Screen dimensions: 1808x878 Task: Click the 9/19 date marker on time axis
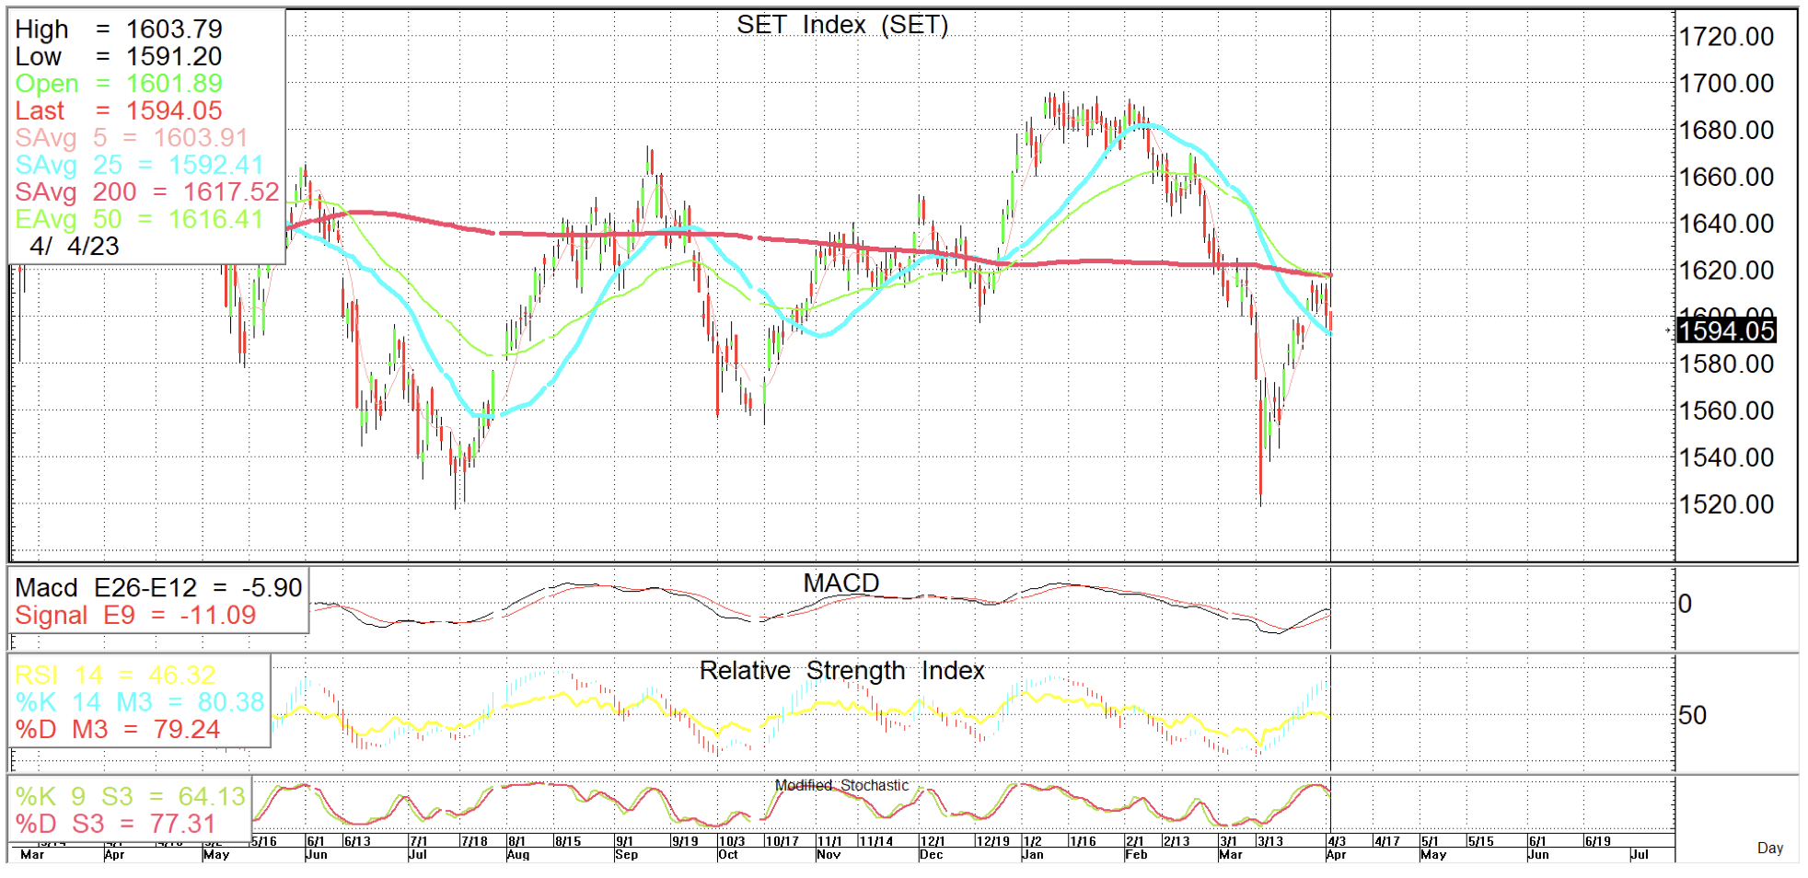[685, 841]
